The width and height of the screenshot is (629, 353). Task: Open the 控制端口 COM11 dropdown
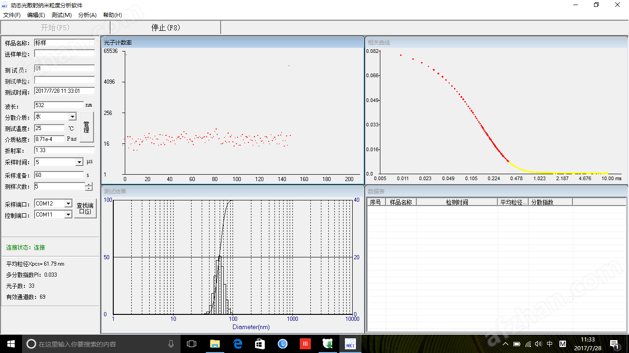(68, 215)
